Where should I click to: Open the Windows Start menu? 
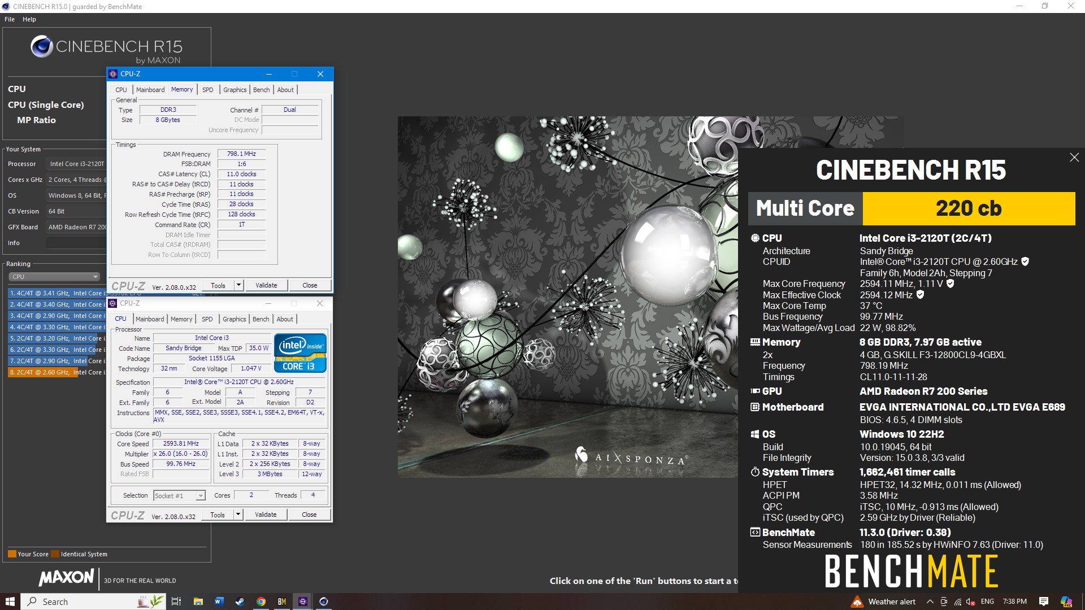tap(10, 602)
